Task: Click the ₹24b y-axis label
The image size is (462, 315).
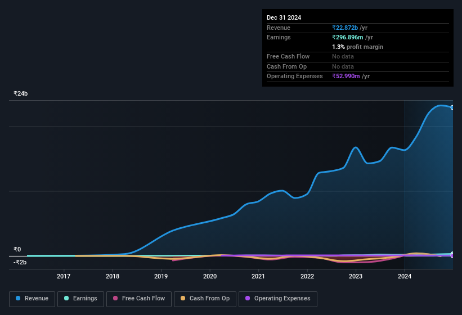Action: coord(21,93)
